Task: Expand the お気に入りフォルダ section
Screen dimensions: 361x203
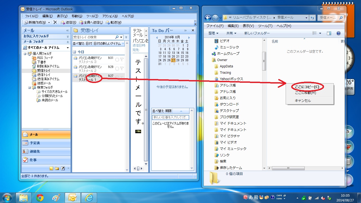Action: tap(68, 36)
